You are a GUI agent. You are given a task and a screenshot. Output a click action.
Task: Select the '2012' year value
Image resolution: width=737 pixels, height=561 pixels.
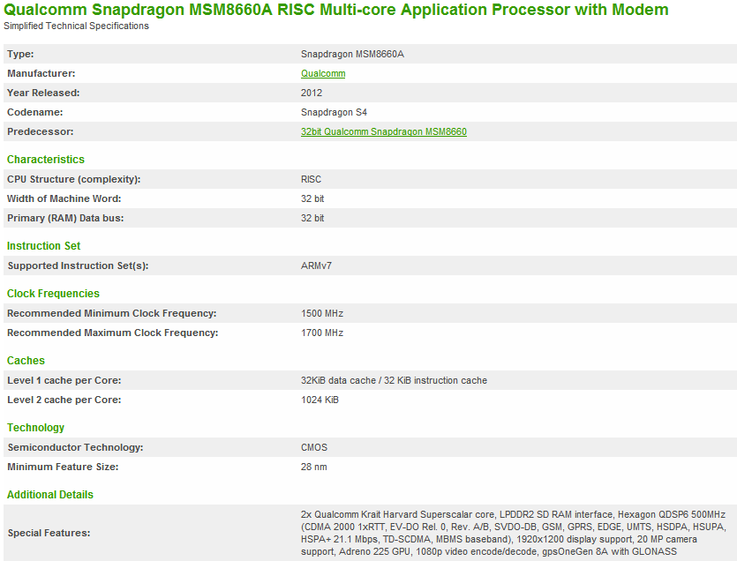point(312,93)
